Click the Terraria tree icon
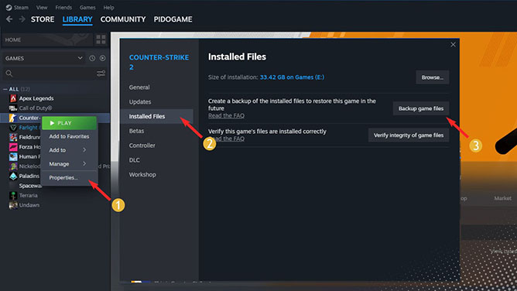517x291 pixels. (13, 196)
